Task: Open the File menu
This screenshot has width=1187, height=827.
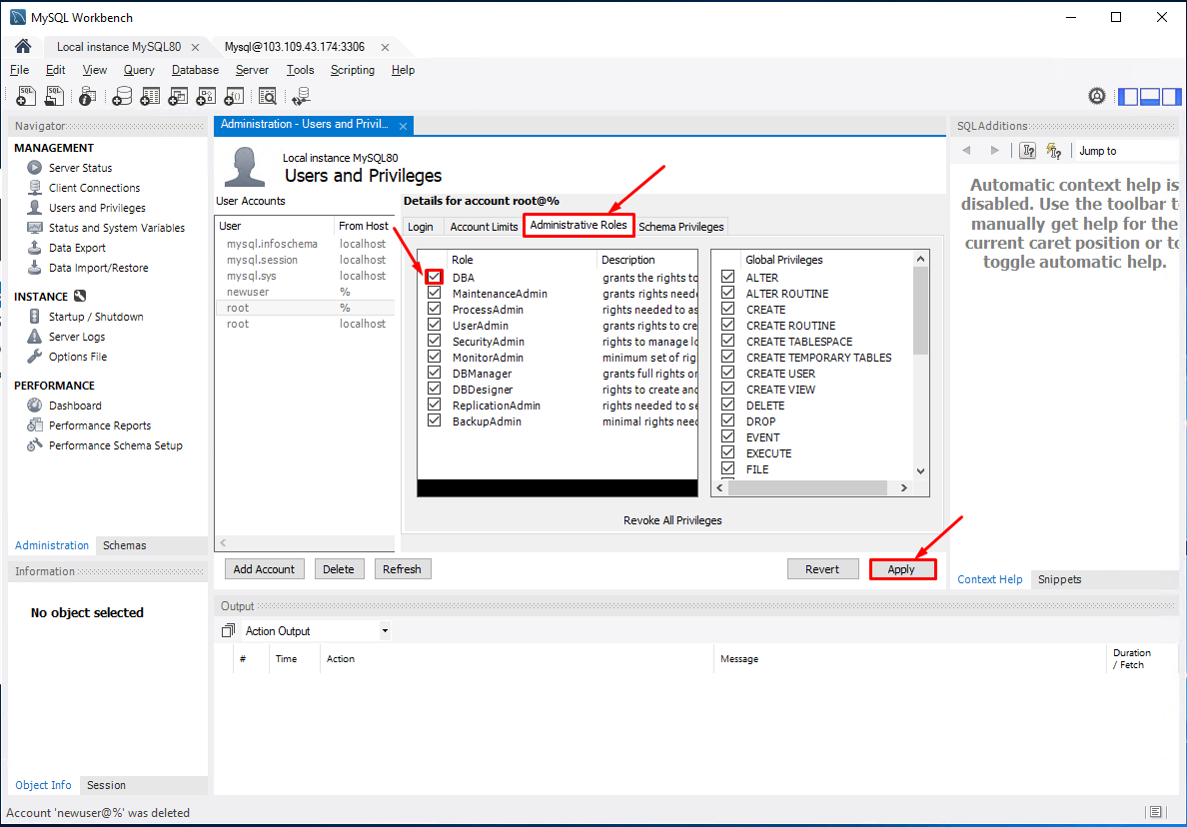Action: click(19, 70)
